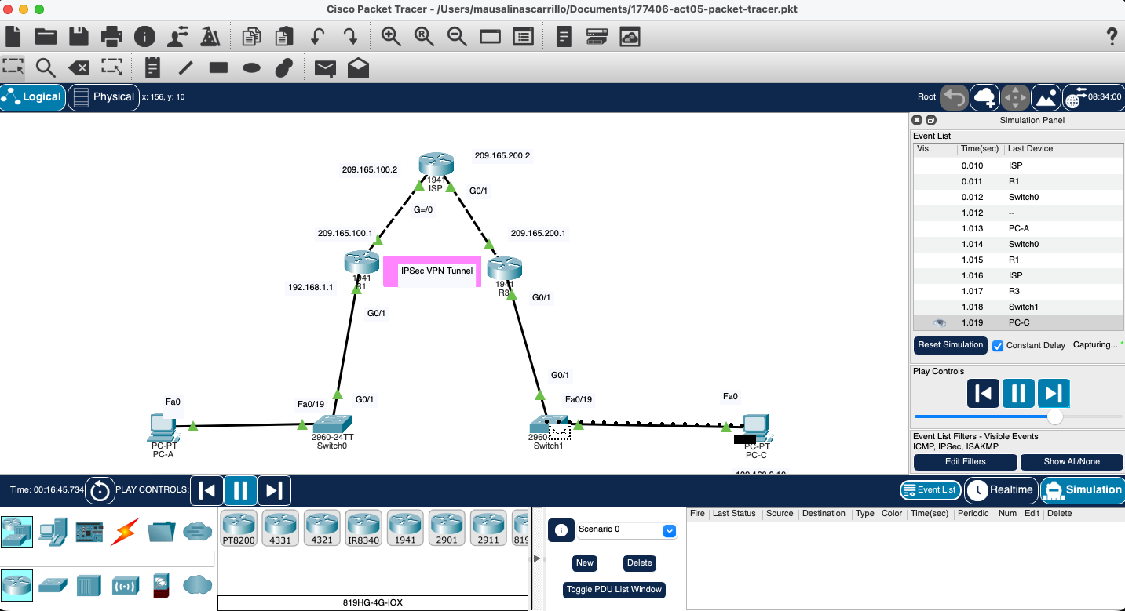Toggle the Constant Delay checkbox
This screenshot has height=611, width=1125.
click(998, 346)
